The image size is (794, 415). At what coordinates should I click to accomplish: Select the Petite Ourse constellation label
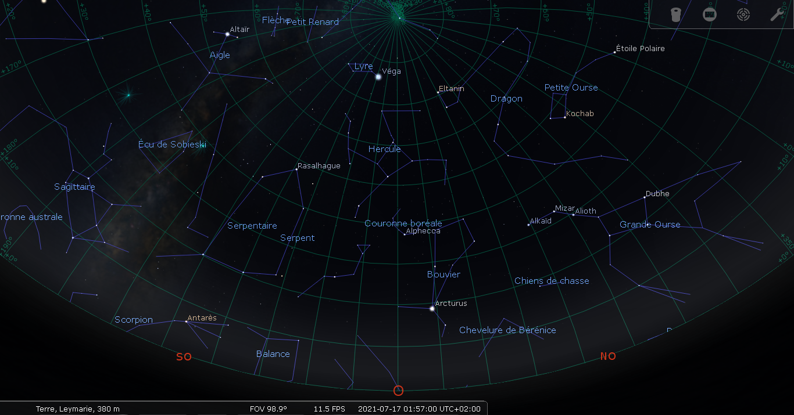point(571,88)
